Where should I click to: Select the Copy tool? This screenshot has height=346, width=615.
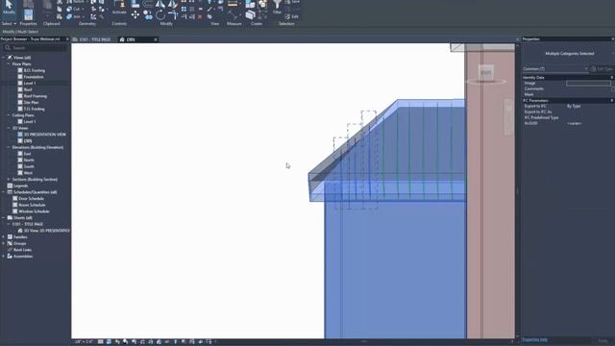(147, 15)
